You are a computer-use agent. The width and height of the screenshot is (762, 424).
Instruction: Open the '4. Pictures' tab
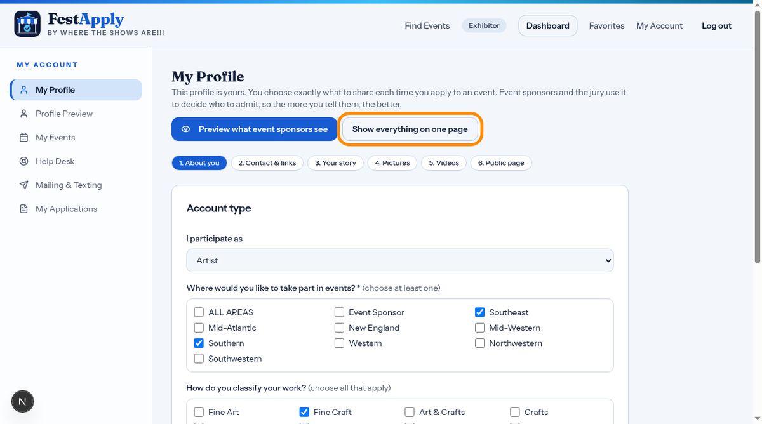pos(392,163)
